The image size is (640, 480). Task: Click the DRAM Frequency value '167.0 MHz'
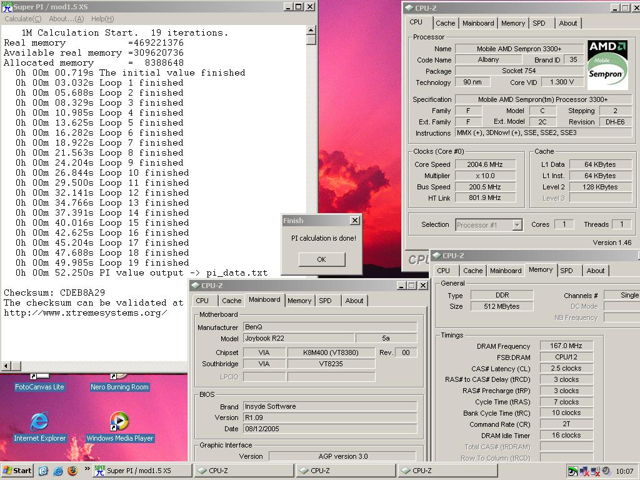[566, 346]
